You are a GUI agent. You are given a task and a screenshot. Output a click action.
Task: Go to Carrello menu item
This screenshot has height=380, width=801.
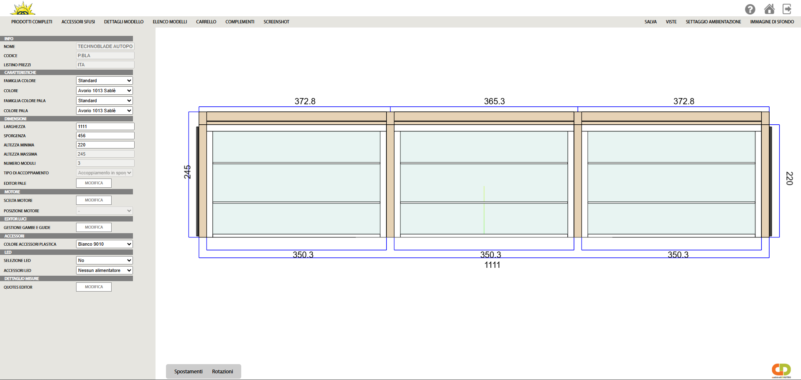pyautogui.click(x=206, y=22)
